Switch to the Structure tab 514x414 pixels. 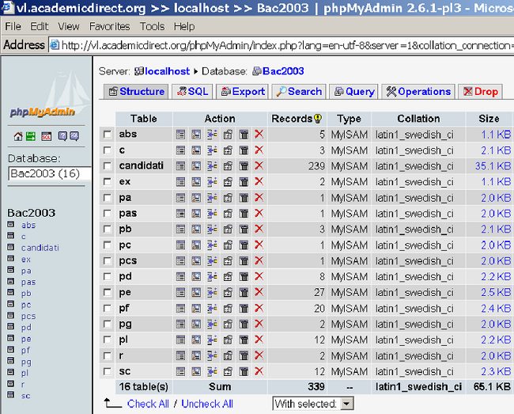point(136,92)
